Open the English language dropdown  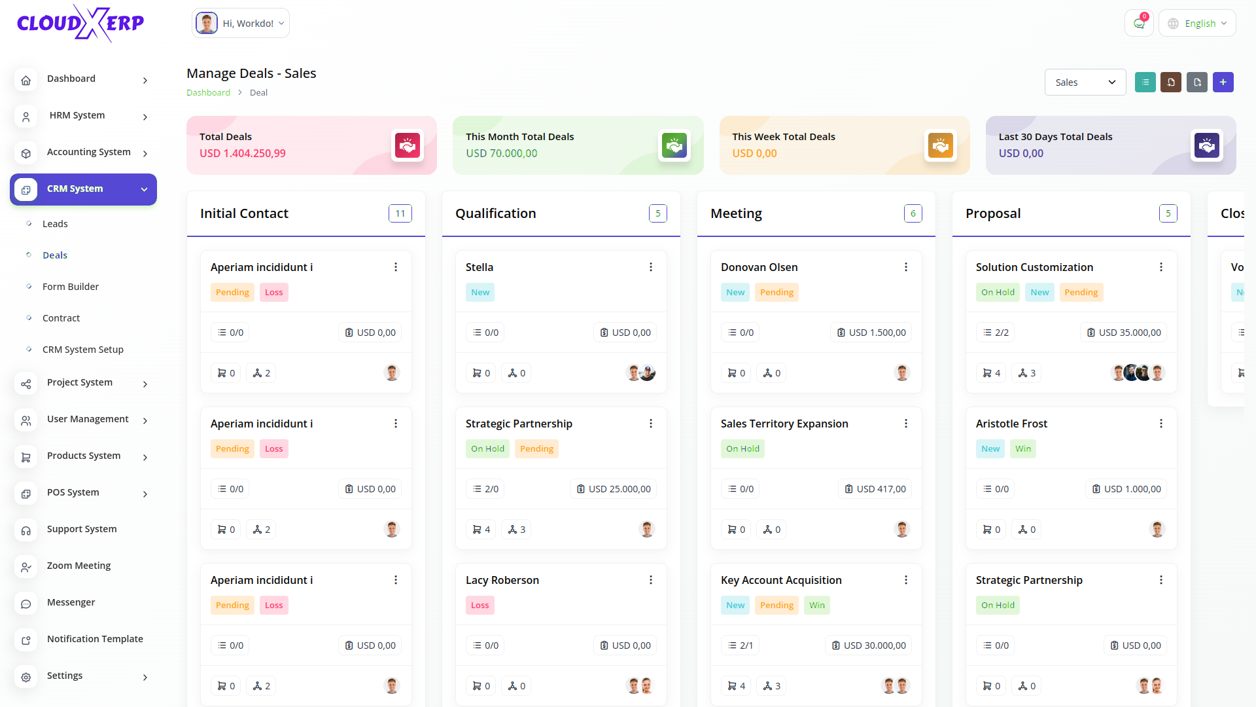[1197, 24]
